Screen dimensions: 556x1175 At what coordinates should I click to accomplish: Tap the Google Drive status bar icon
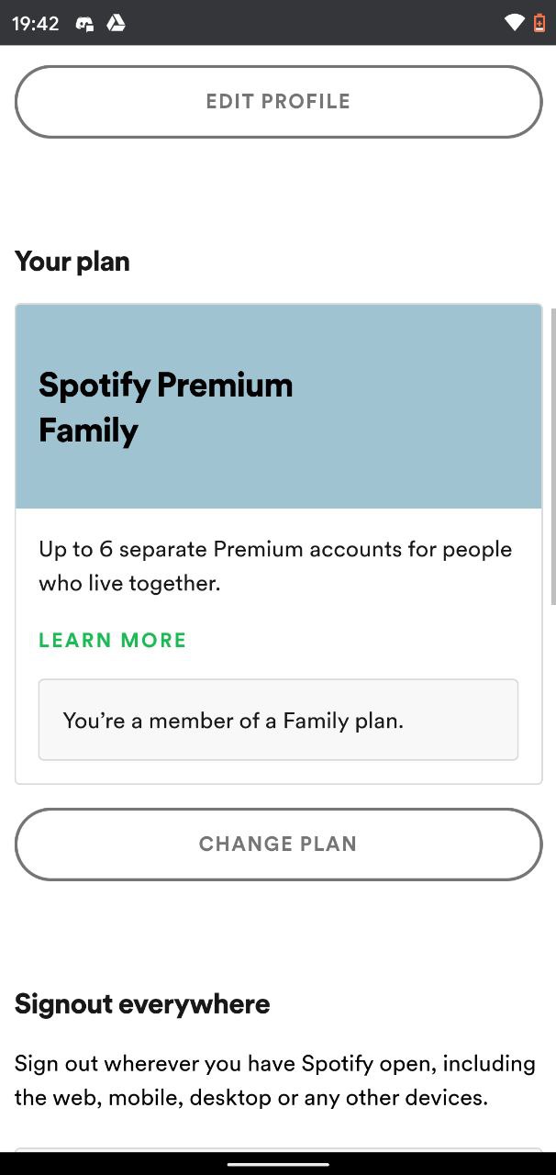coord(116,23)
